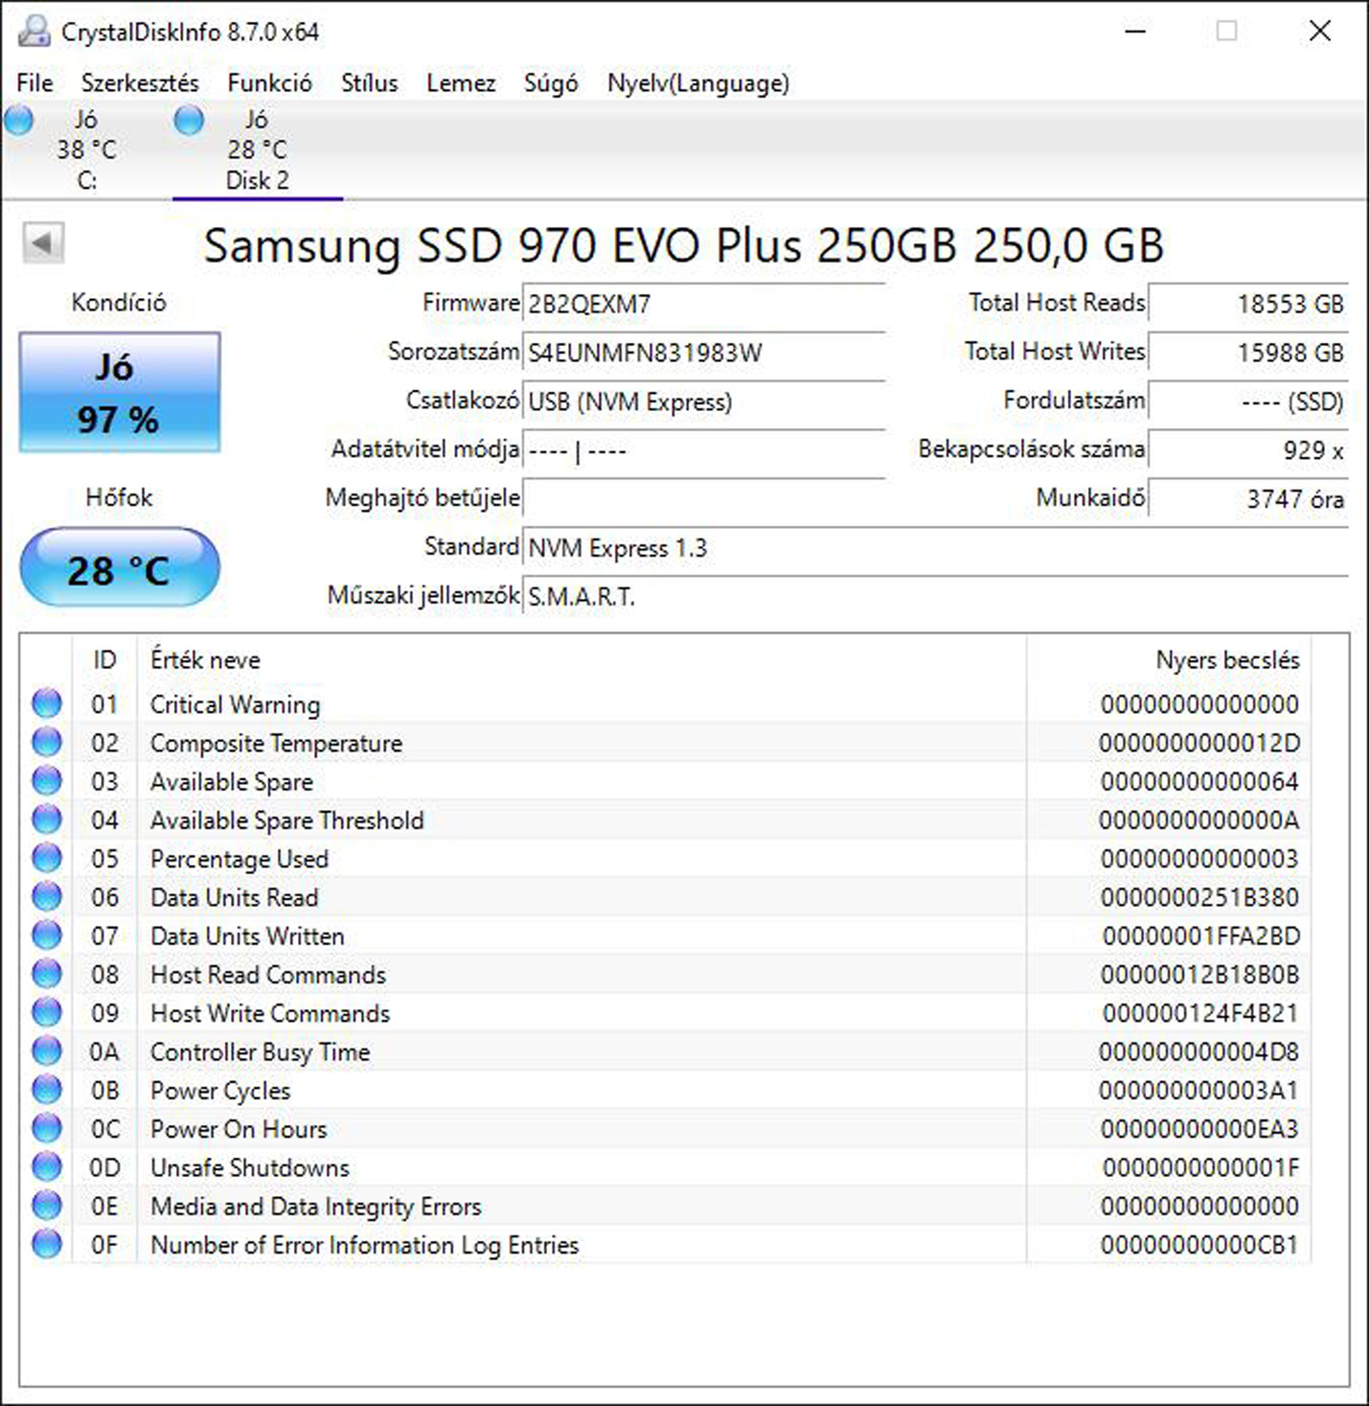Click status orb of Host Read Commands row
Screen dimensions: 1369x1406
pos(46,974)
